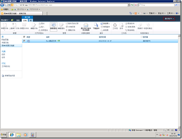Expand the Send To dropdown in ribbon

[x=105, y=23]
